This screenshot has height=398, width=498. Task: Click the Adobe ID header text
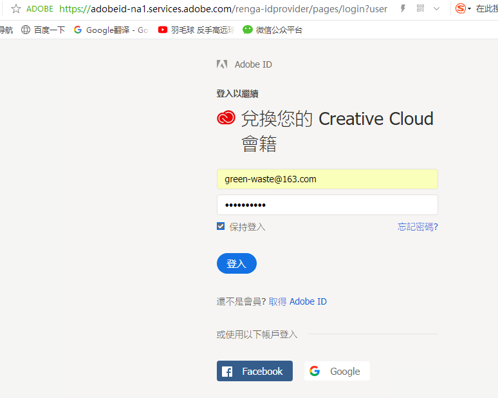pos(254,64)
